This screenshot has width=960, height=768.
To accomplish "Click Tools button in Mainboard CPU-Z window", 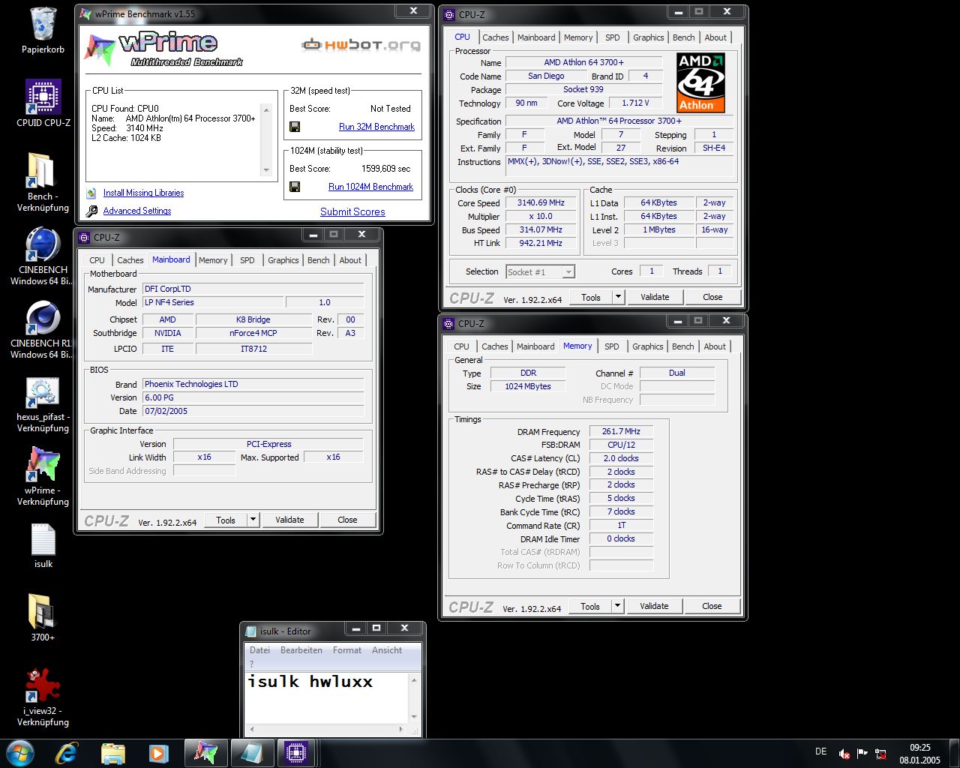I will pyautogui.click(x=226, y=520).
